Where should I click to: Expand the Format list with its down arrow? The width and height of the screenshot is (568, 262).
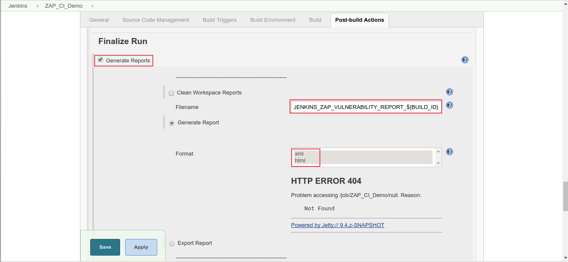click(438, 163)
